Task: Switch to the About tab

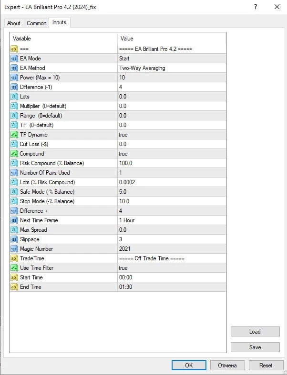Action: 14,23
